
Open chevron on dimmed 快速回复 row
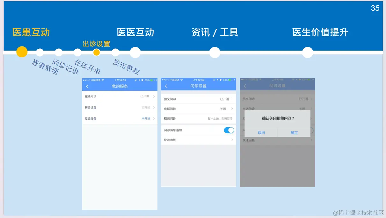(311, 140)
